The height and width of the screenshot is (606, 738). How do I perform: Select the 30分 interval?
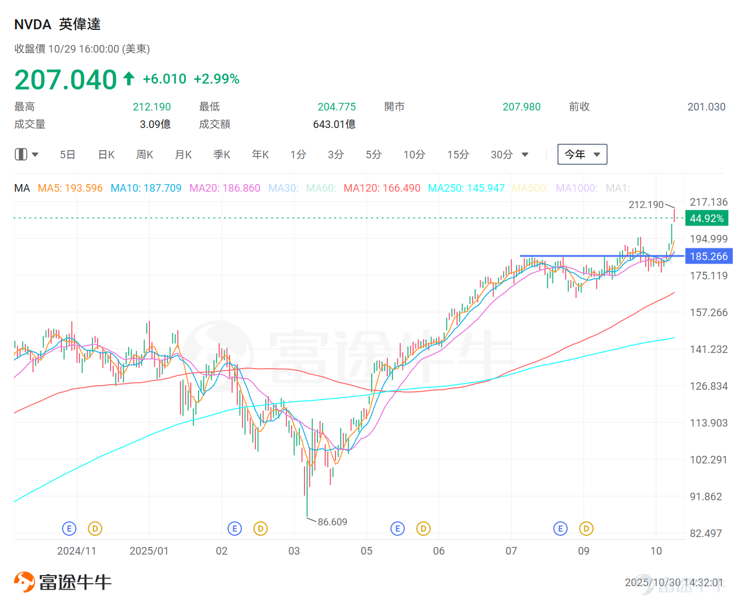tap(502, 155)
